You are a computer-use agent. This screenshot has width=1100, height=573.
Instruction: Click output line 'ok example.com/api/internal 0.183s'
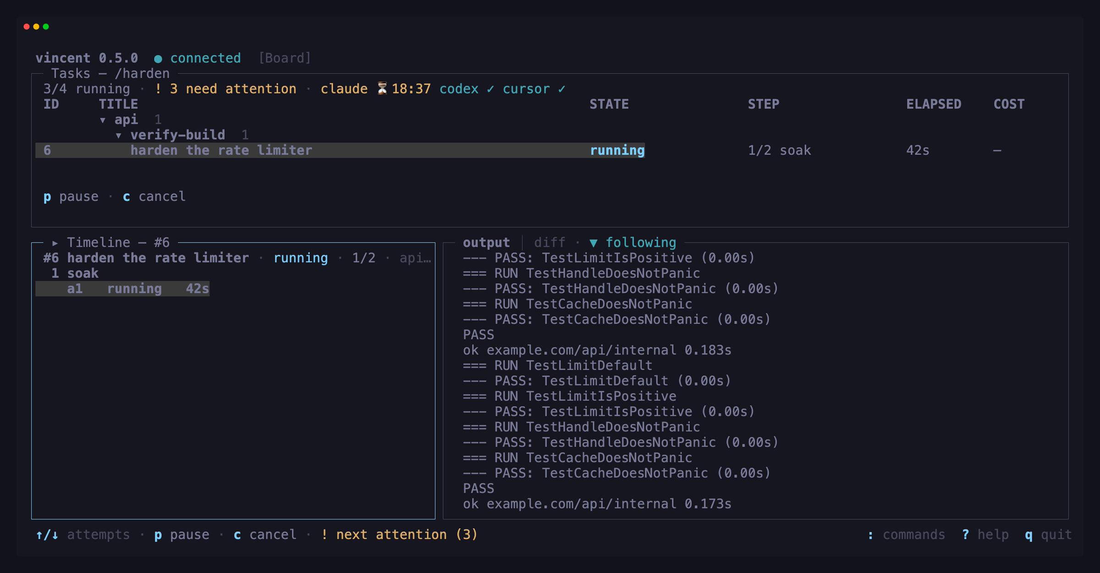(x=597, y=350)
